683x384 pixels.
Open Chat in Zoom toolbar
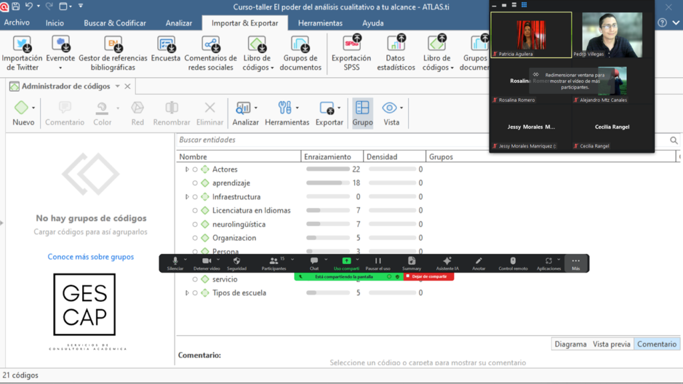[314, 263]
